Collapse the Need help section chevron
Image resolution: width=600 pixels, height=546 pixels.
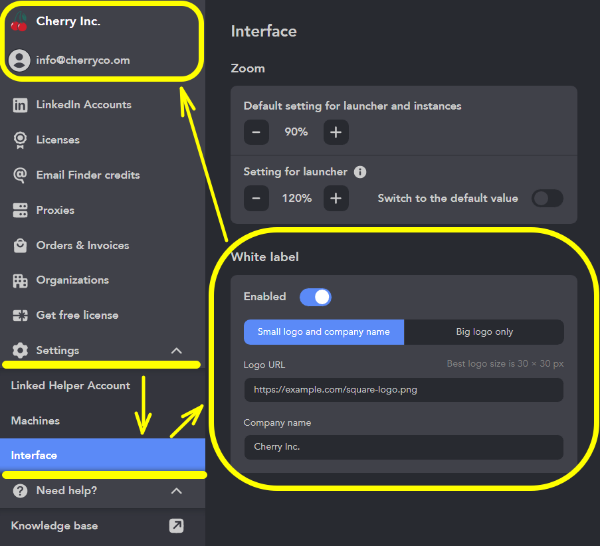[x=176, y=491]
